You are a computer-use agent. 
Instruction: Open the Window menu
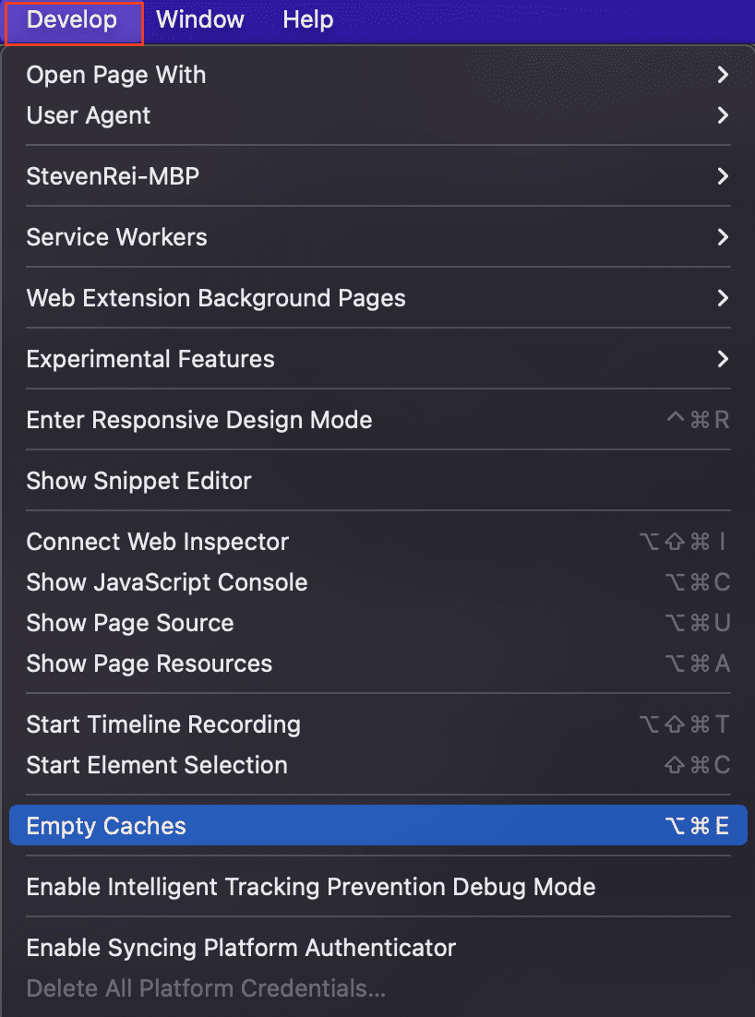click(x=200, y=20)
